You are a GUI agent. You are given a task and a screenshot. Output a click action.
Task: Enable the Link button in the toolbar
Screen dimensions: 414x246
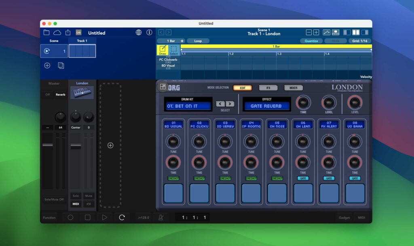[78, 32]
